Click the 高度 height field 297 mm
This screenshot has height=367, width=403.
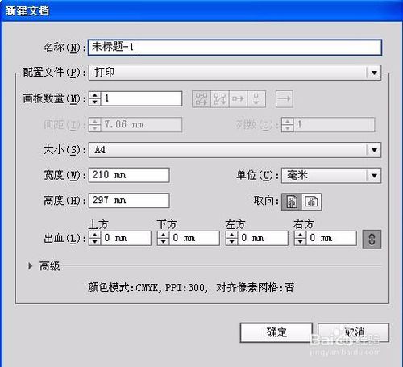(129, 200)
